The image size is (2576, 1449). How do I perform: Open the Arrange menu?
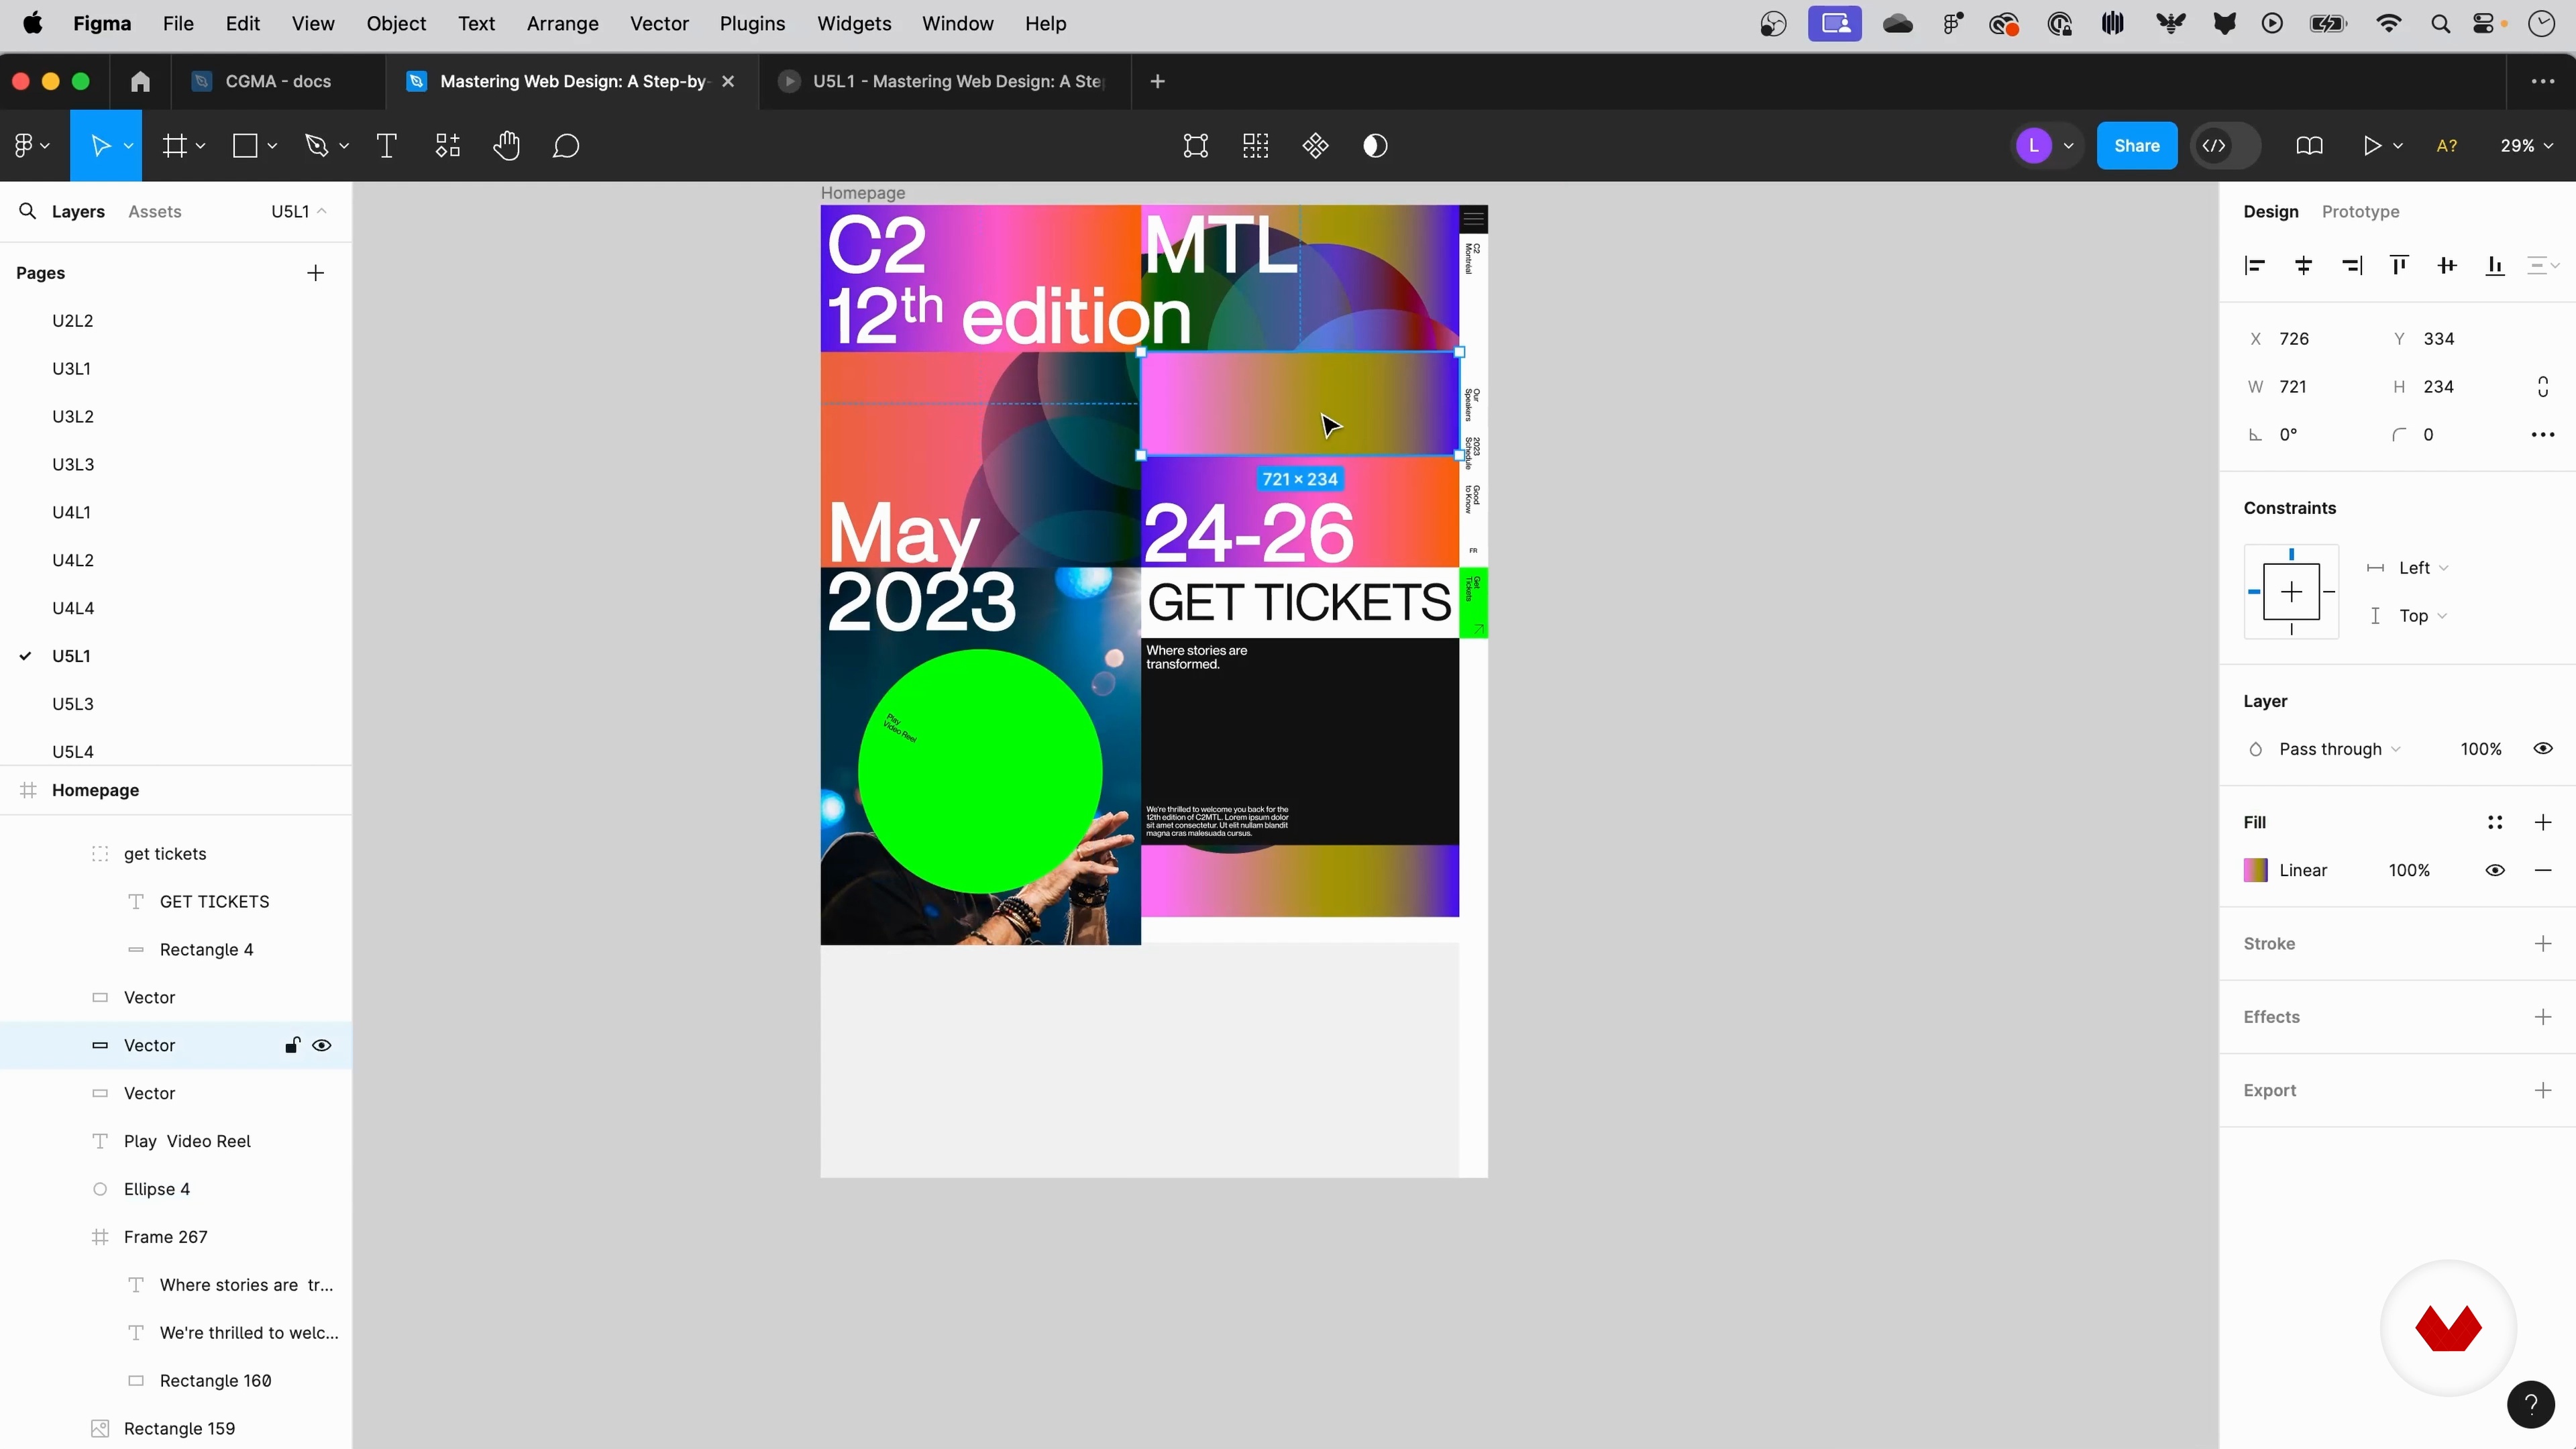tap(562, 23)
